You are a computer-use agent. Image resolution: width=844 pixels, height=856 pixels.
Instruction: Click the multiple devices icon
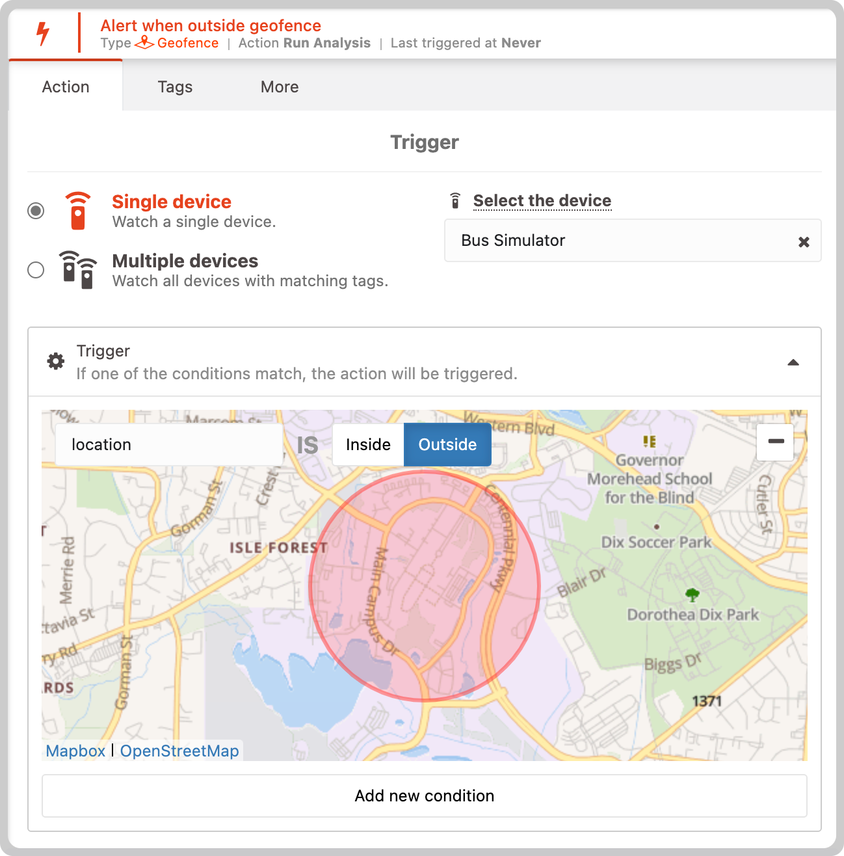point(78,270)
